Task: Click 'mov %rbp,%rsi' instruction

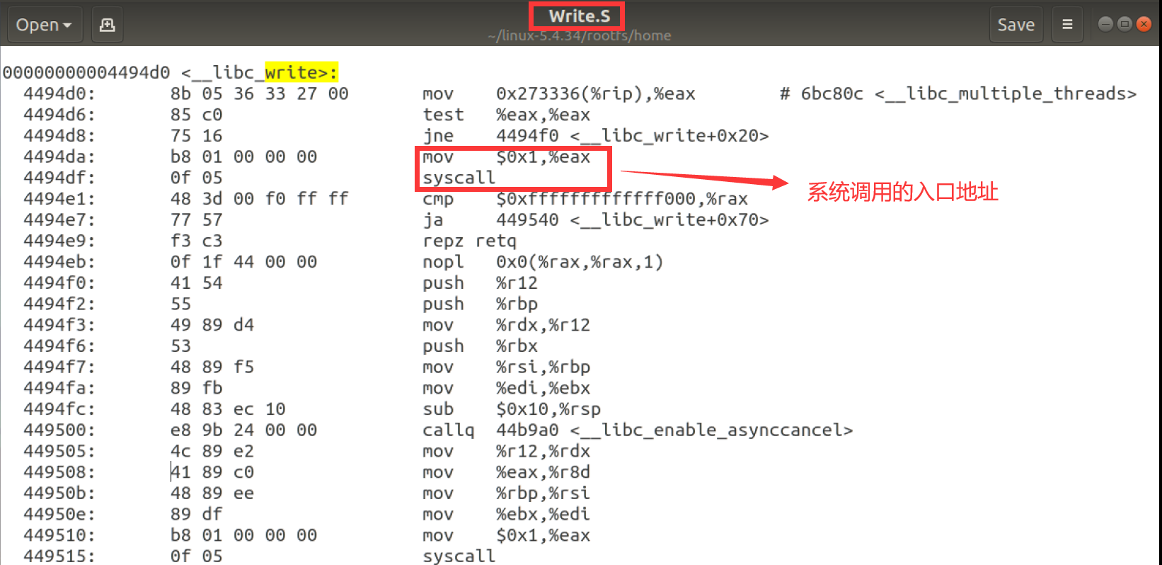Action: (506, 493)
